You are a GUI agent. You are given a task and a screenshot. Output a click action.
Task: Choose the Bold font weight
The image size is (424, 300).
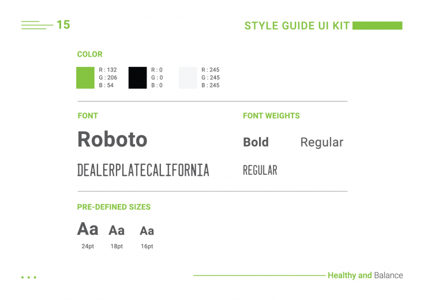tap(256, 142)
